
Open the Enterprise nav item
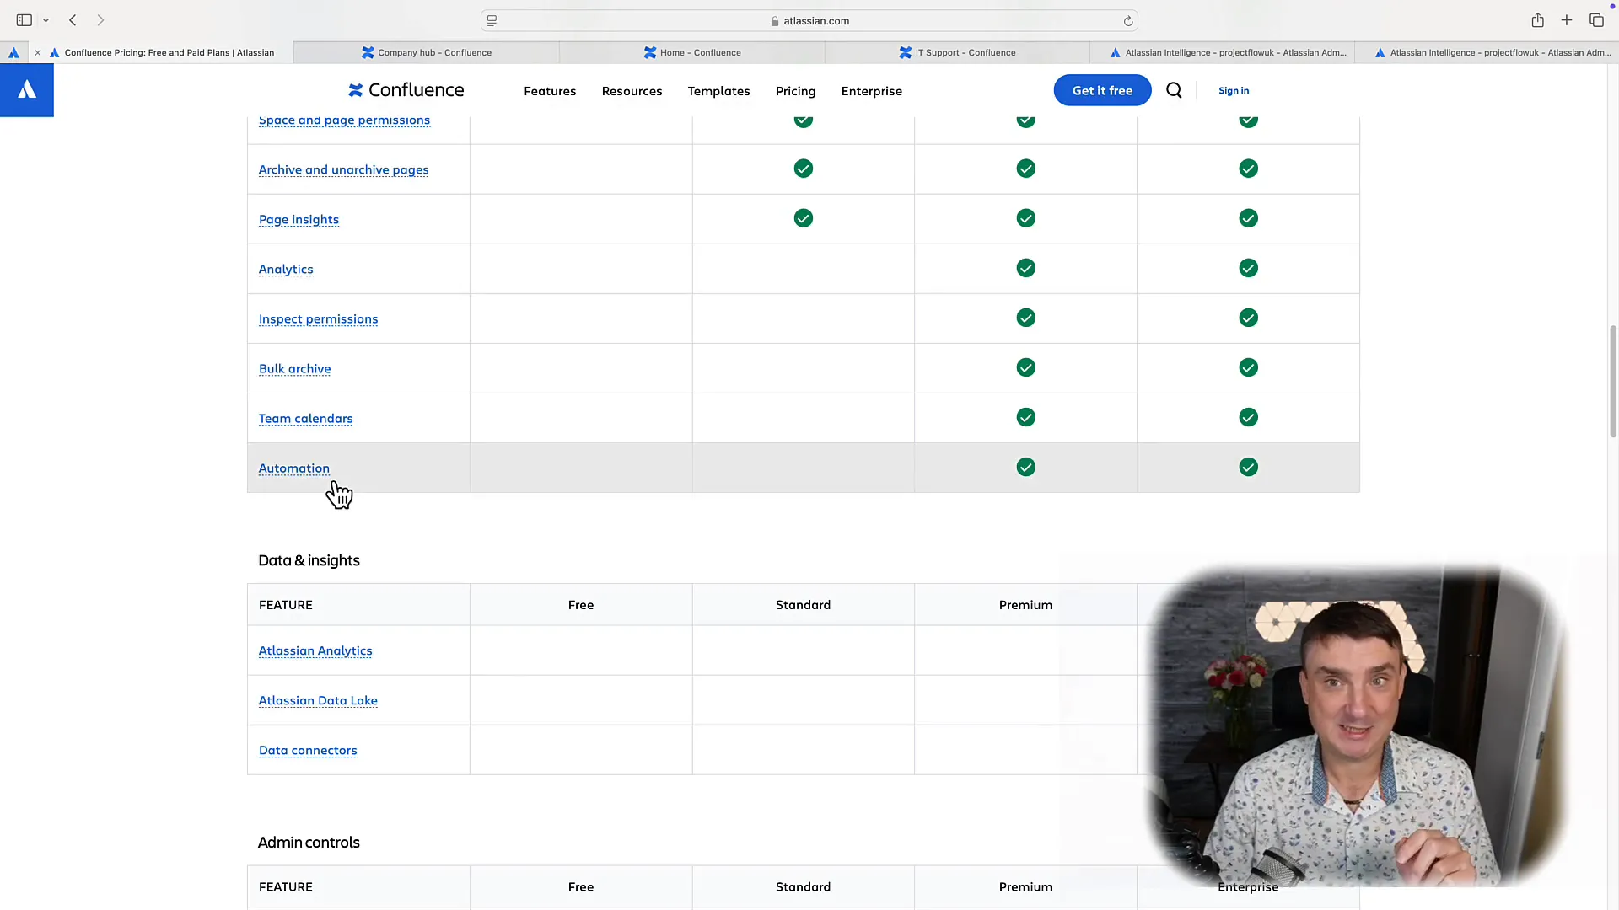[871, 91]
